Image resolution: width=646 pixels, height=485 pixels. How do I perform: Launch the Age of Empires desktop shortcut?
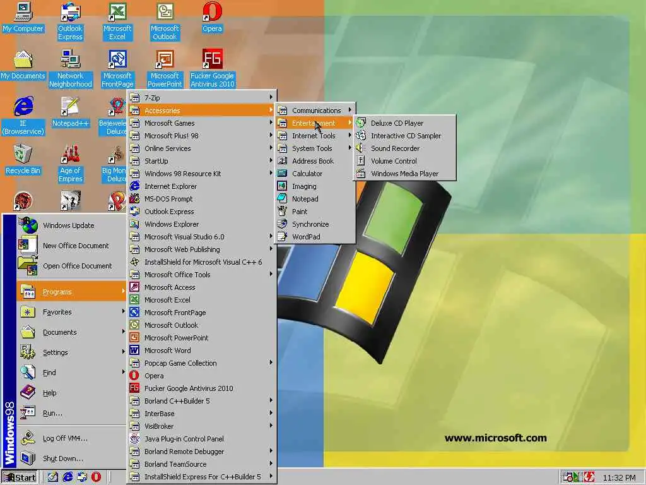click(71, 164)
